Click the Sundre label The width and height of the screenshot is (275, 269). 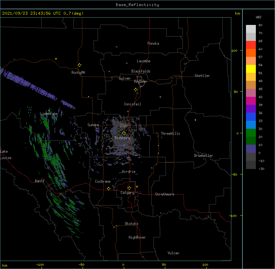pos(93,125)
